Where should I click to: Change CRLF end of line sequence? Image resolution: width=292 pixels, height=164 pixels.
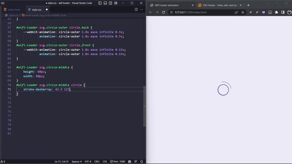tap(97, 161)
